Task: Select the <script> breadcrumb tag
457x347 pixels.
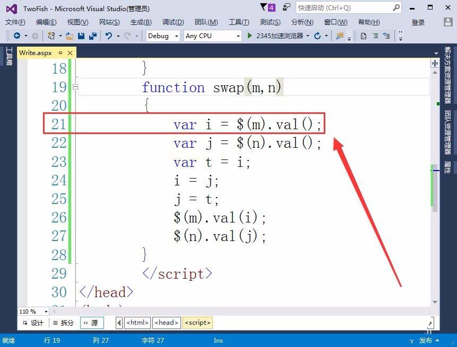Action: pyautogui.click(x=197, y=322)
